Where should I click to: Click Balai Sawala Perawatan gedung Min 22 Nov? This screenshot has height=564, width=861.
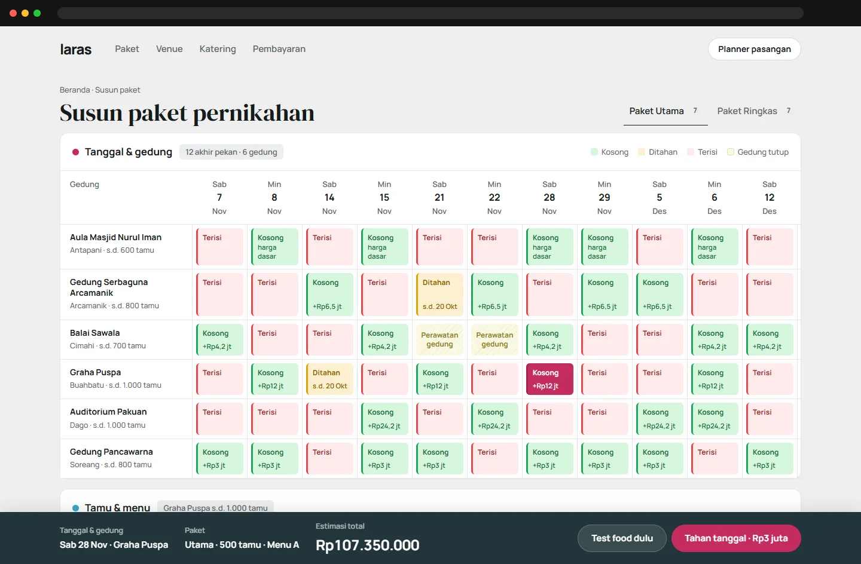(x=494, y=340)
